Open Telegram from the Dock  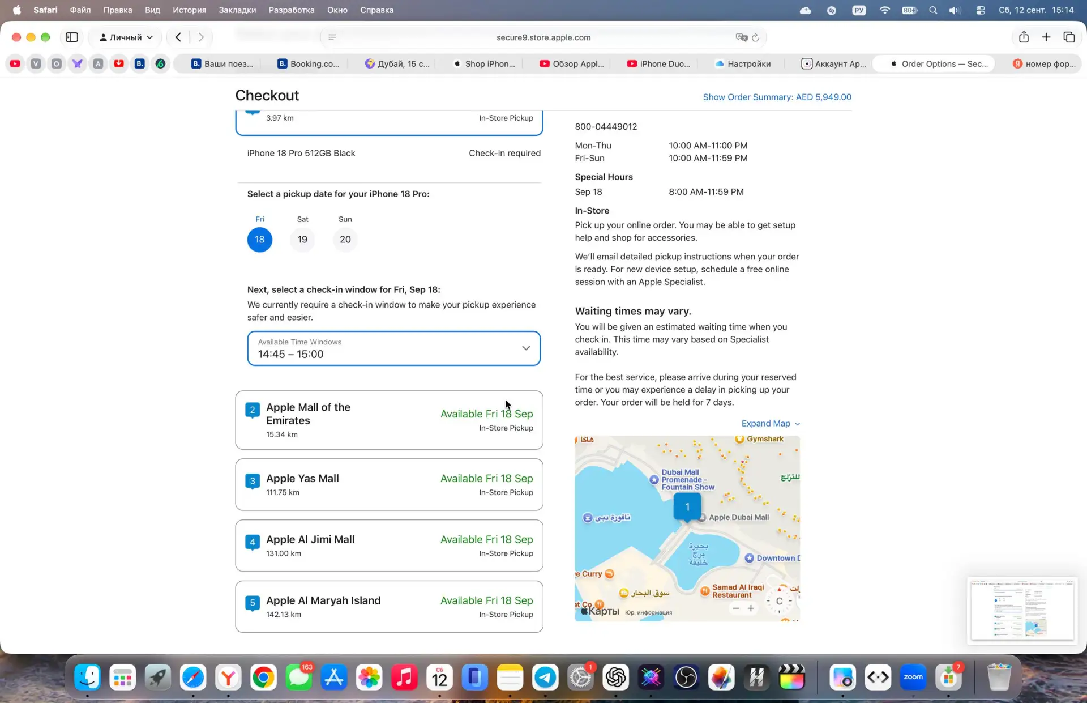tap(545, 678)
